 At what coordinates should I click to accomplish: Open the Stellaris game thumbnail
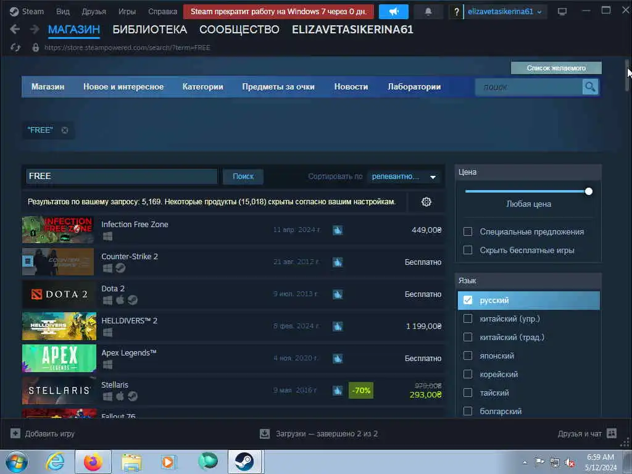[59, 391]
